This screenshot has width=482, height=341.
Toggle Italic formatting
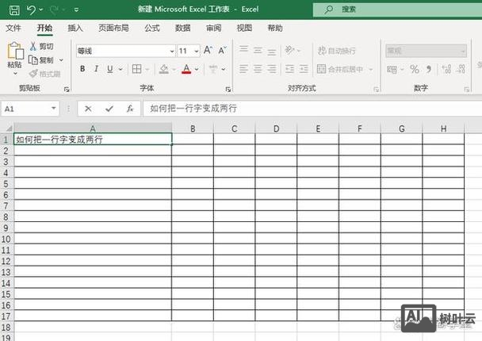pyautogui.click(x=96, y=69)
